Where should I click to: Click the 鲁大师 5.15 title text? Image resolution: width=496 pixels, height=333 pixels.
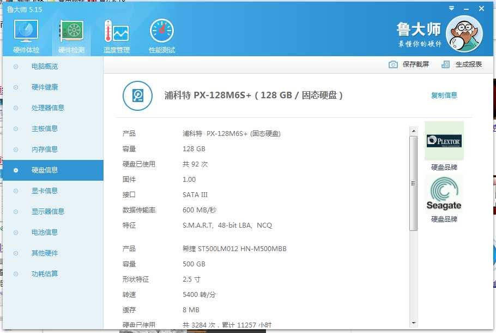click(x=25, y=9)
